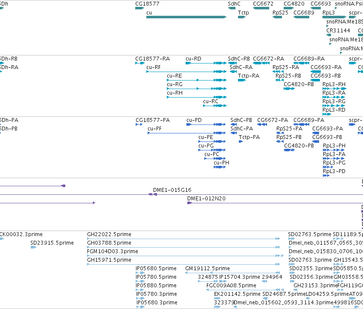Click the cu-PD protein label
363x309 pixels.
click(194, 120)
